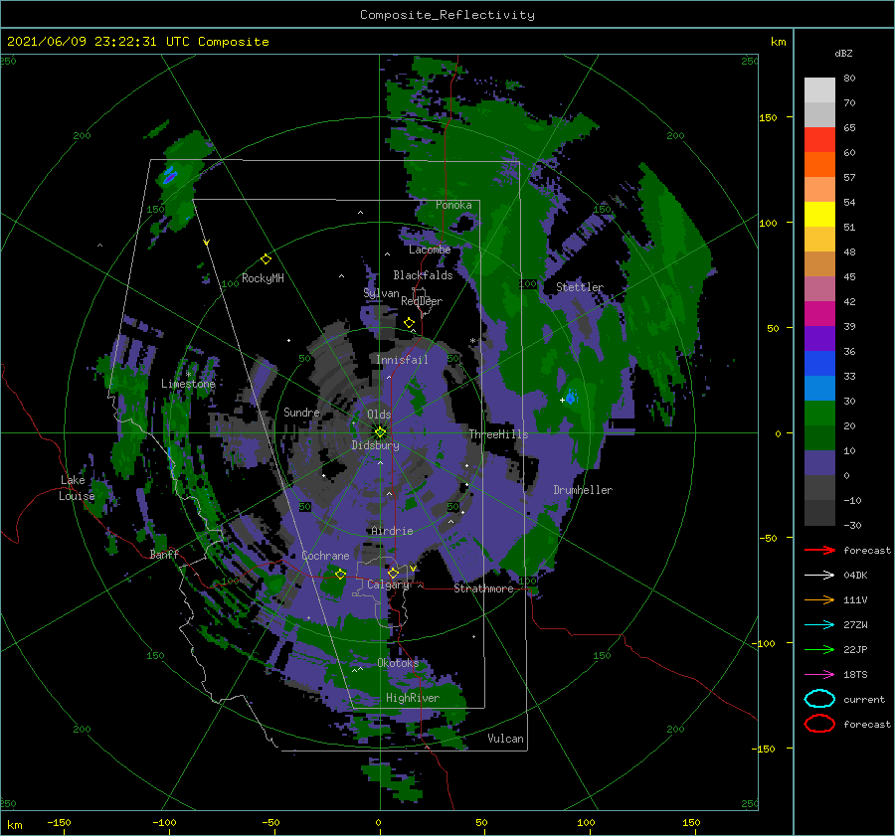This screenshot has height=836, width=895.
Task: Click the red forecast ellipse icon
Action: point(819,724)
